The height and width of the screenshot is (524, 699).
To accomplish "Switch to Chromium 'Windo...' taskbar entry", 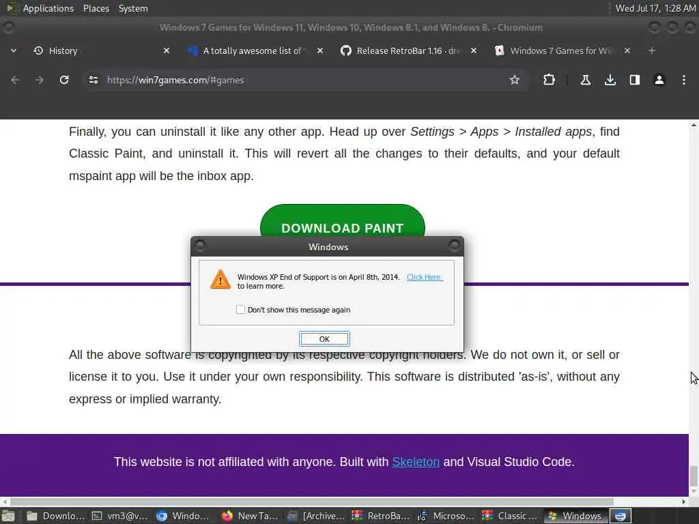I will pos(183,516).
